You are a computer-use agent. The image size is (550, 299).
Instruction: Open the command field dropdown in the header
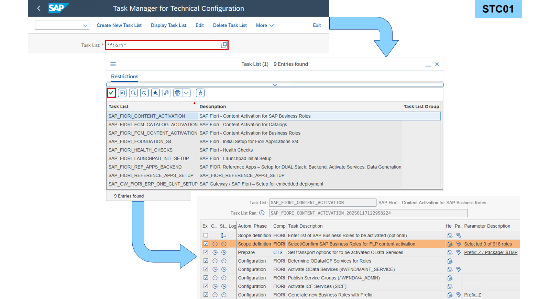(85, 25)
